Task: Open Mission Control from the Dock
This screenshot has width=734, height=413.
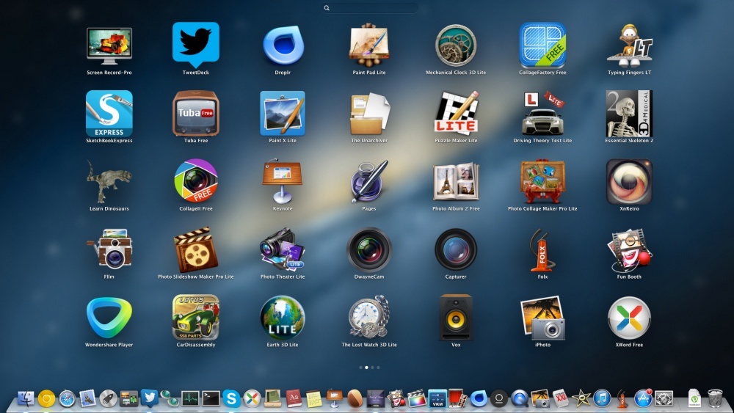Action: point(128,398)
